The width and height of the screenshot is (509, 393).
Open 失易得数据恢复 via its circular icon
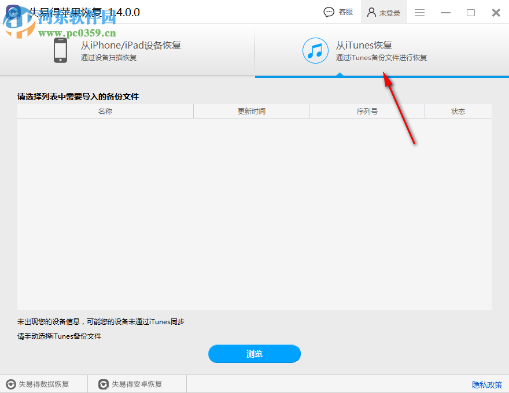pos(10,383)
